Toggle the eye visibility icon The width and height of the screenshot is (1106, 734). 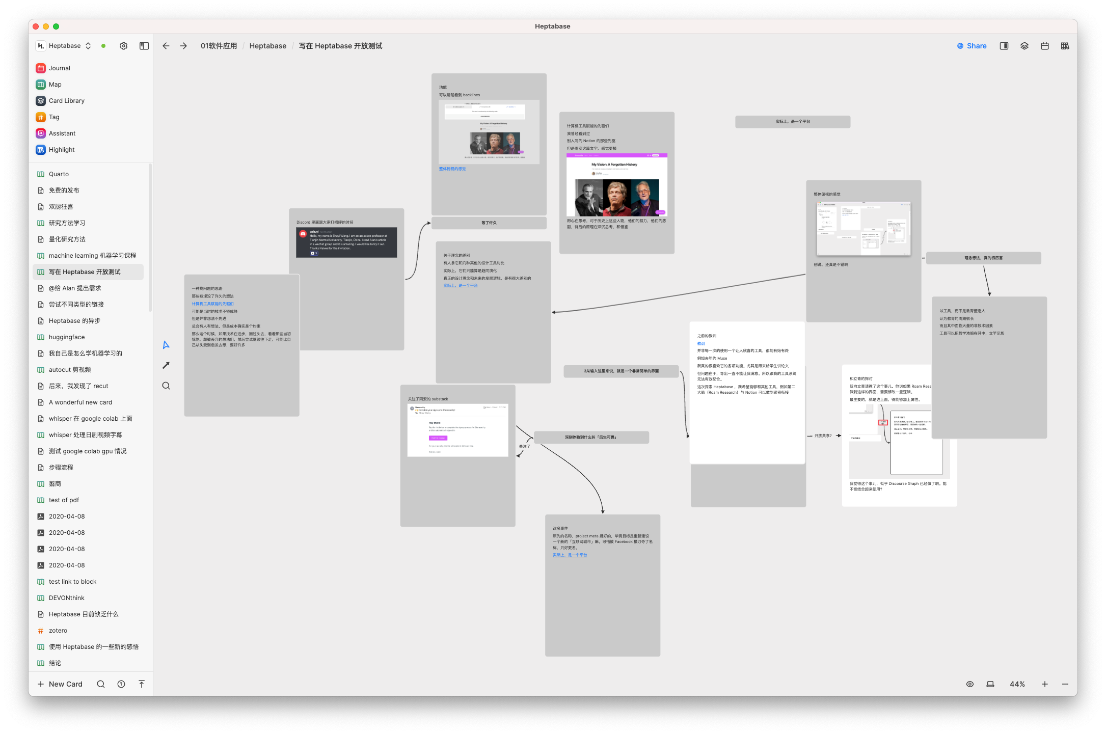(970, 684)
